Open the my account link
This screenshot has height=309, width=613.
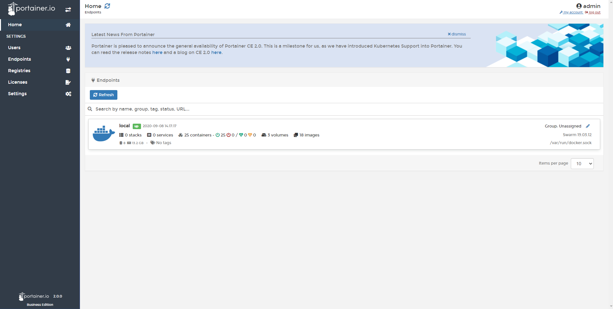click(x=573, y=12)
